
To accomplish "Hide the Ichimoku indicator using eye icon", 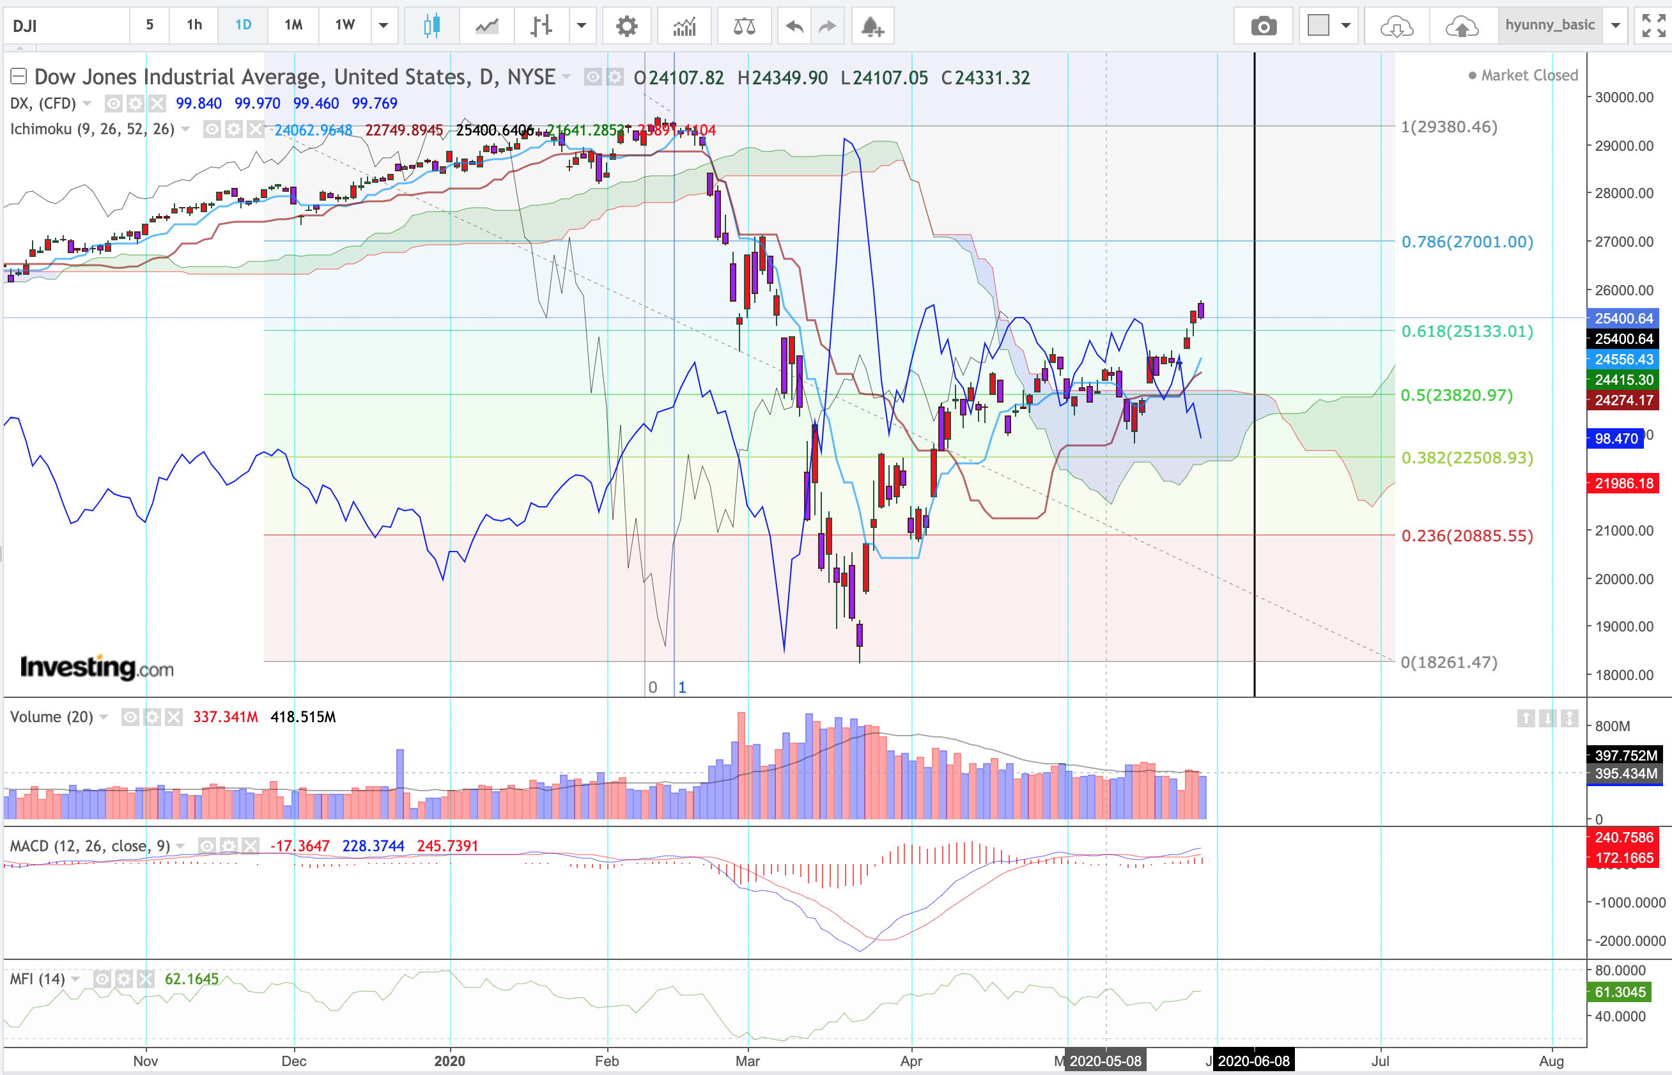I will click(212, 129).
